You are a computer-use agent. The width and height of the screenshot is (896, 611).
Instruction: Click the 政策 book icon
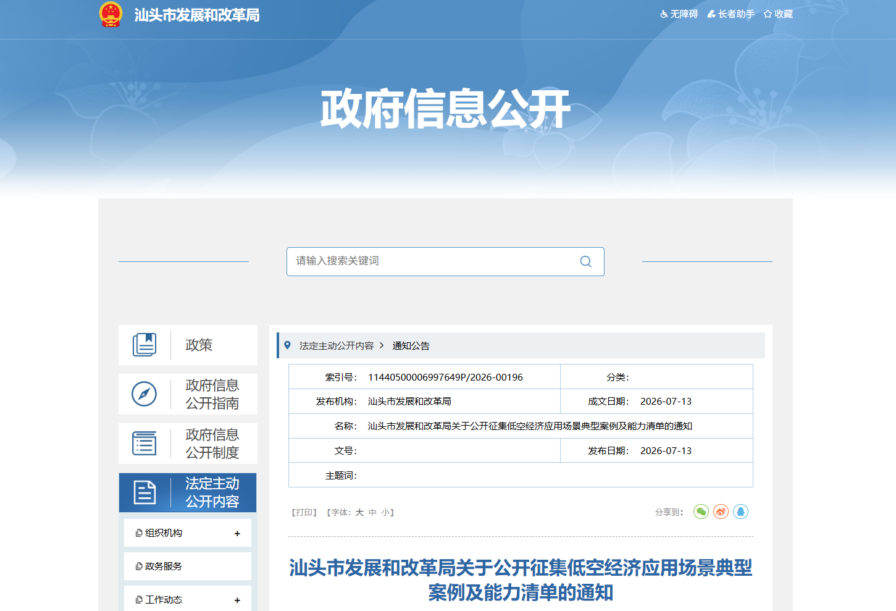144,345
